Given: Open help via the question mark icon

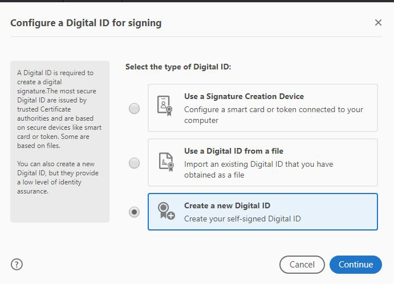Looking at the screenshot, I should coord(17,264).
